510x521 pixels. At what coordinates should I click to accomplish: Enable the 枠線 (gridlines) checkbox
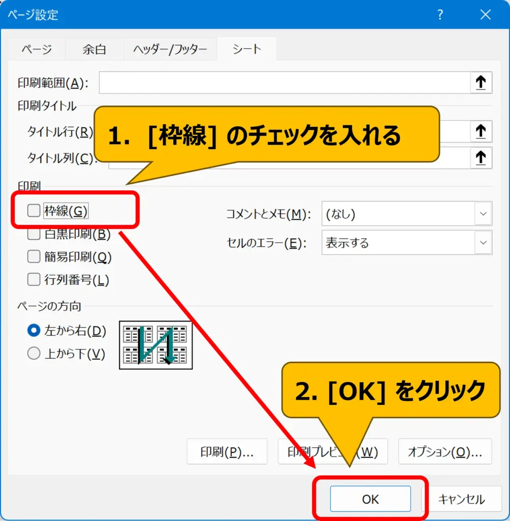(x=34, y=211)
